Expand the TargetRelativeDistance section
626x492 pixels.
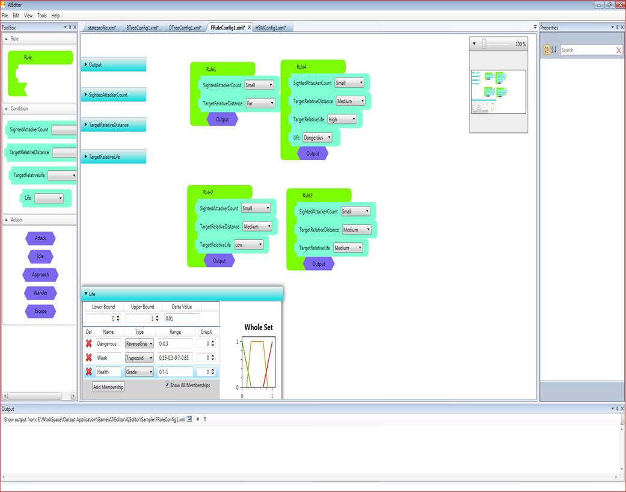click(x=86, y=125)
